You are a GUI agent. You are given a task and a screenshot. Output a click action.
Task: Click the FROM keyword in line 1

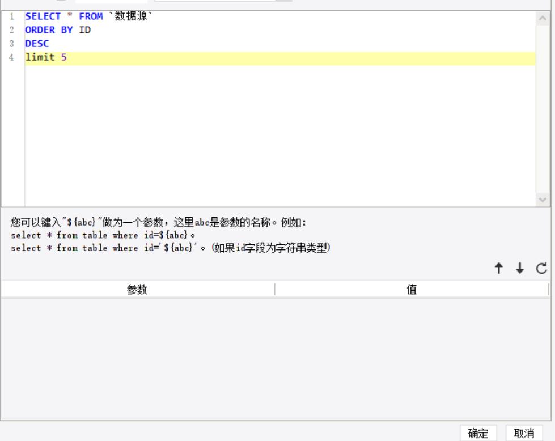[x=91, y=16]
